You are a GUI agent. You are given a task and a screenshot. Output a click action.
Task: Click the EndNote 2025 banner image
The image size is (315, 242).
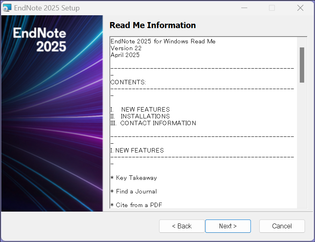point(52,113)
